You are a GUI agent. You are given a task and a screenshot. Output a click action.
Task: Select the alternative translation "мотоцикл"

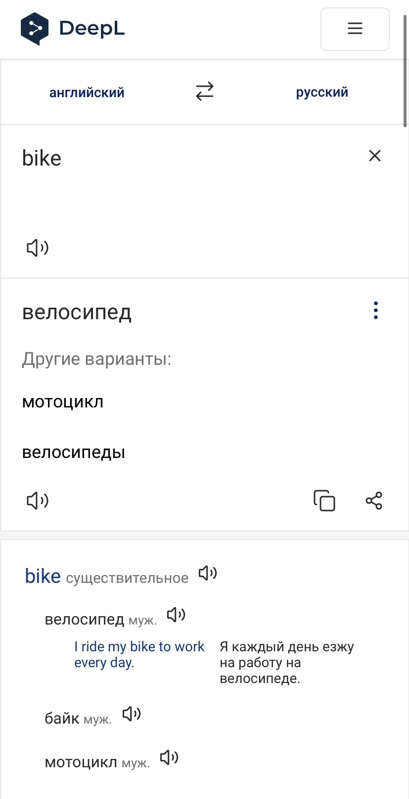[x=63, y=402]
